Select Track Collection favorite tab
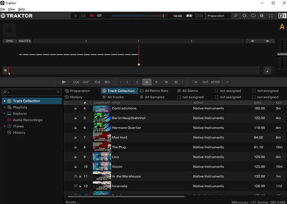 (119, 91)
